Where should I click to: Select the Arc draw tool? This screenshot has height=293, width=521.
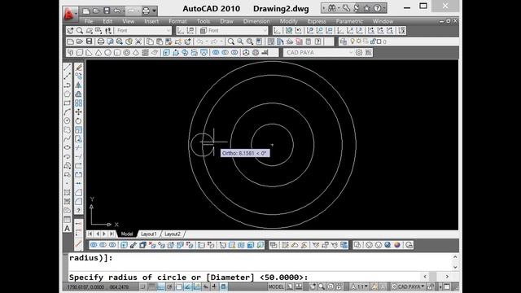(67, 112)
